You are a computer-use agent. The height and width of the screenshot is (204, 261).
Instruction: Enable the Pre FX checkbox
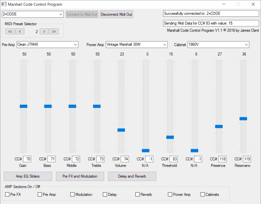pyautogui.click(x=7, y=194)
